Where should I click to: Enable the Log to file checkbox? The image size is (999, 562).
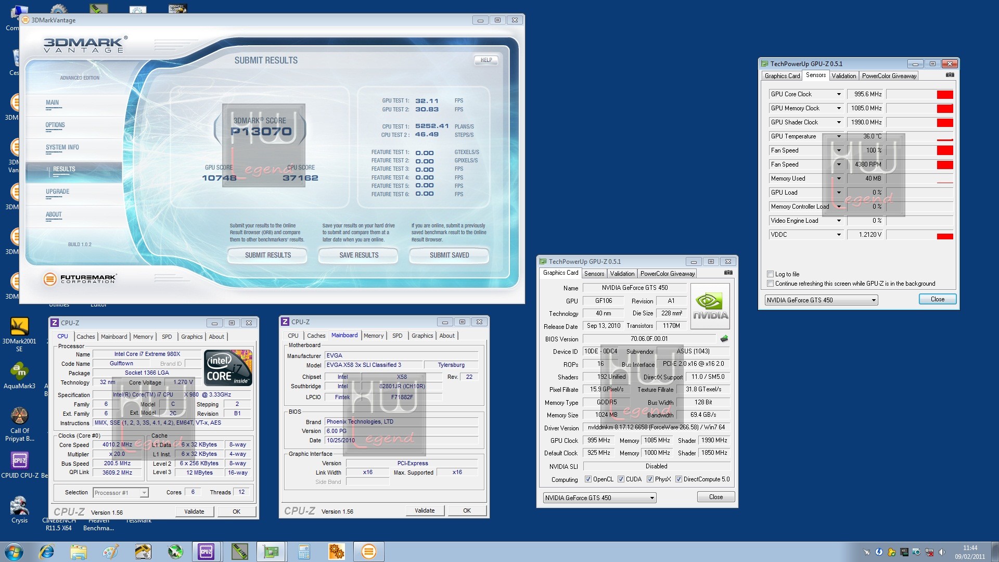770,274
